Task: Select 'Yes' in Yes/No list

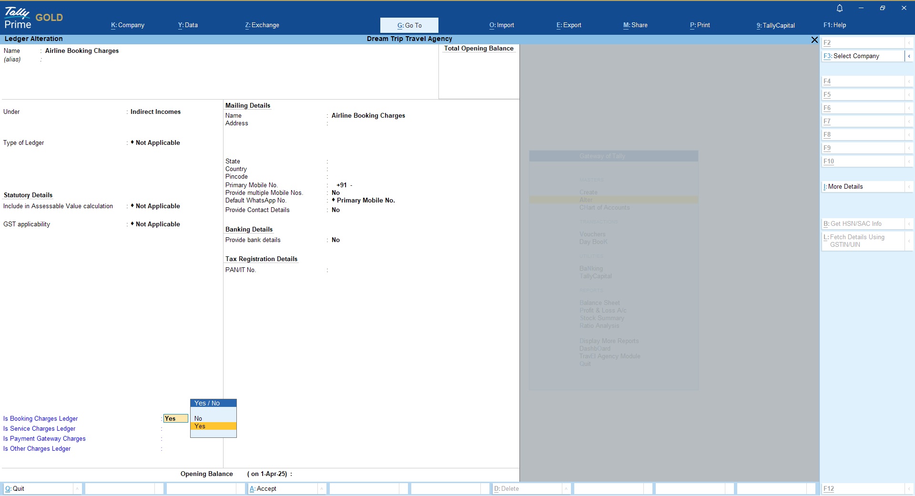Action: 200,426
